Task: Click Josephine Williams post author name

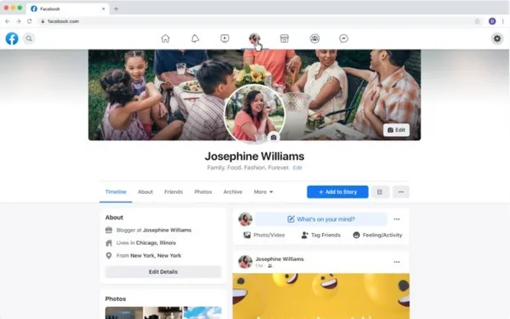Action: [280, 259]
